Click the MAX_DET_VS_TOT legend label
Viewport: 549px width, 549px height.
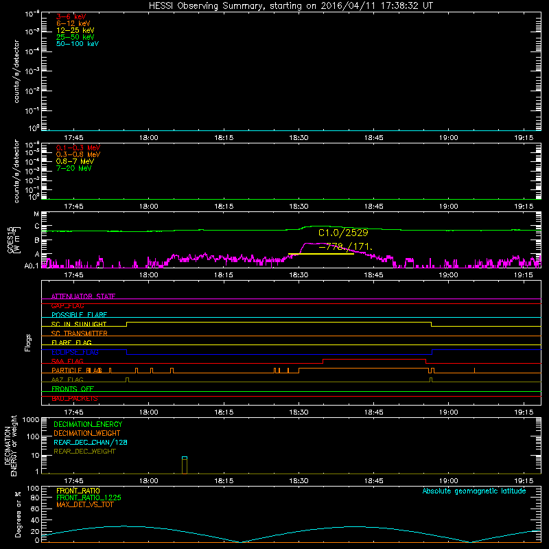85,504
